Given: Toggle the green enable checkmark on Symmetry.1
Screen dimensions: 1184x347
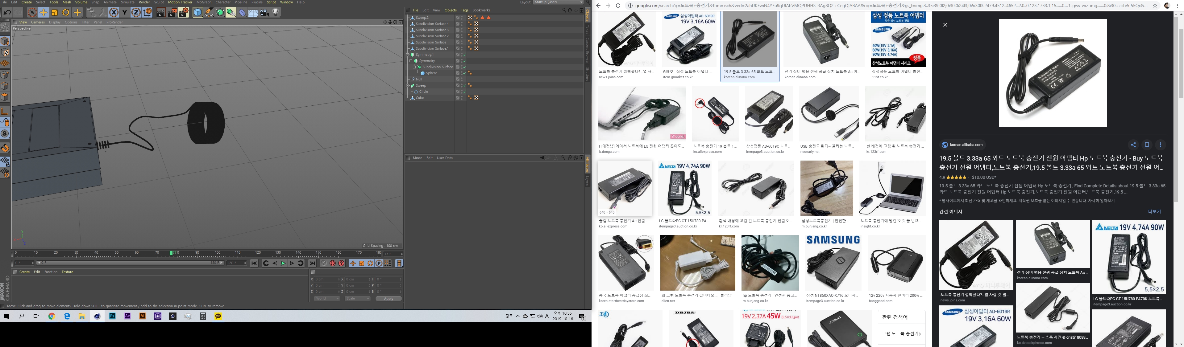Looking at the screenshot, I should (x=464, y=55).
